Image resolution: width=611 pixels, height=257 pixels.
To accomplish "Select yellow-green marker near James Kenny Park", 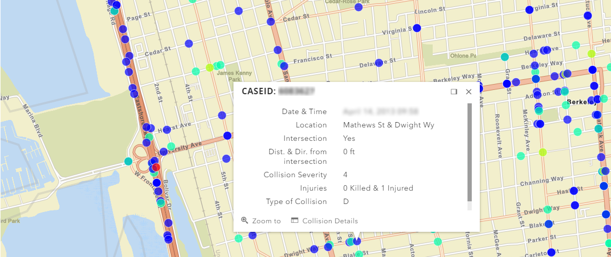I will (x=210, y=67).
